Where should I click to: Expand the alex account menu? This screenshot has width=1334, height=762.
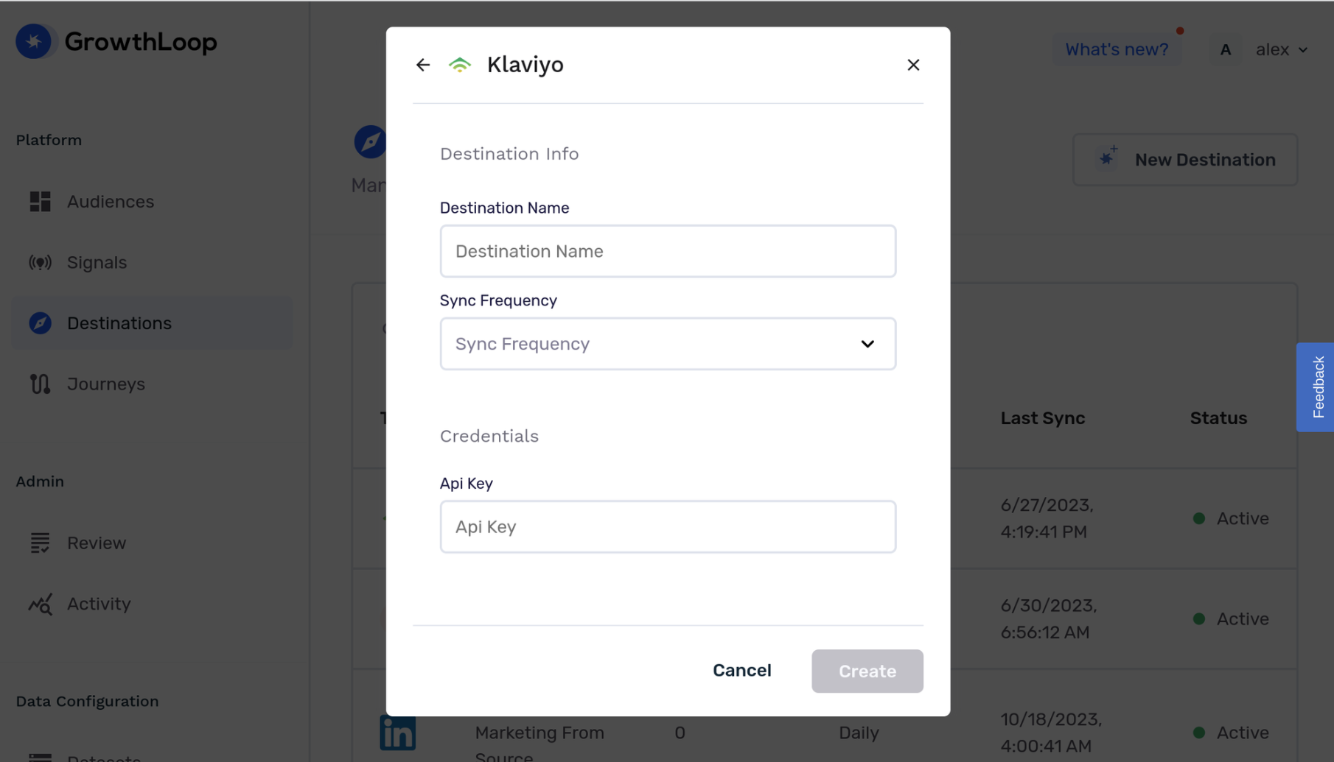[1282, 49]
